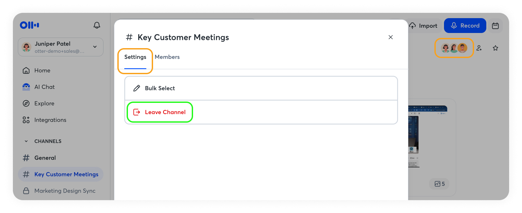Screen dimensions: 522x213
Task: Click the channel member avatars group
Action: 454,48
